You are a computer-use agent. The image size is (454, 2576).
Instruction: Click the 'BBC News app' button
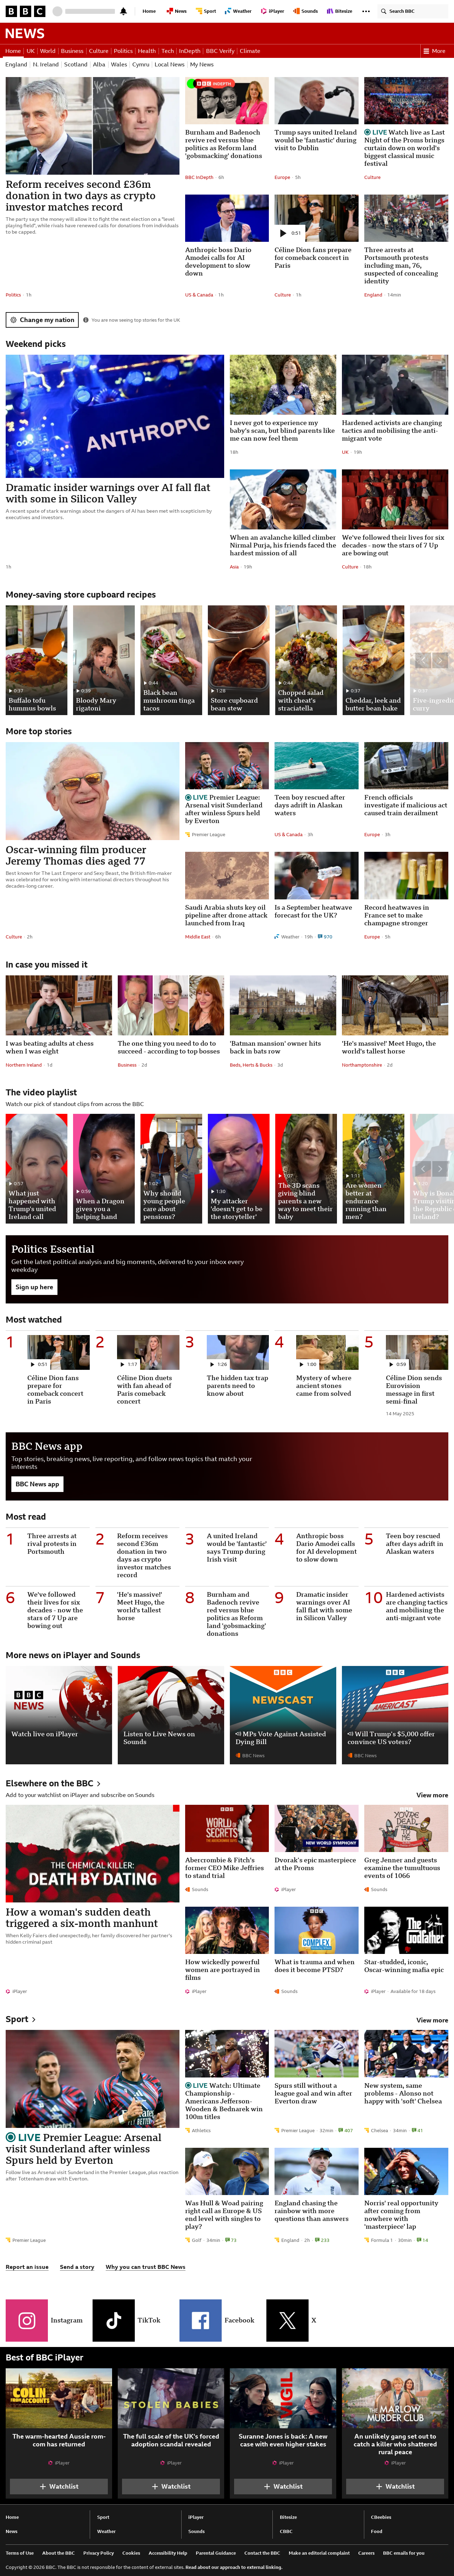click(37, 1484)
